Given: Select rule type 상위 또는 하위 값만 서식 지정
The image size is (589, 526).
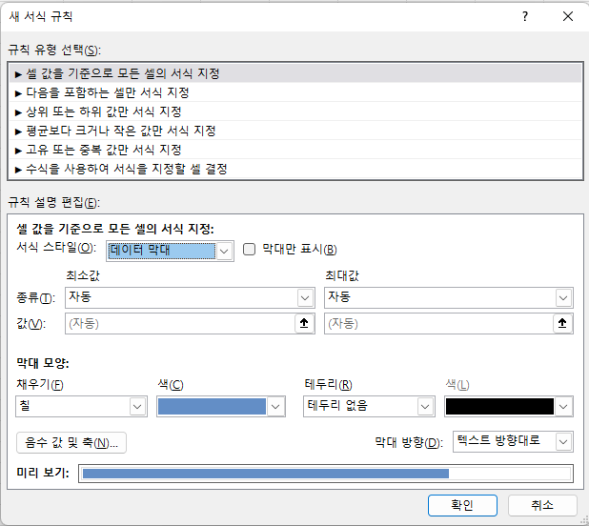Looking at the screenshot, I should tap(295, 111).
